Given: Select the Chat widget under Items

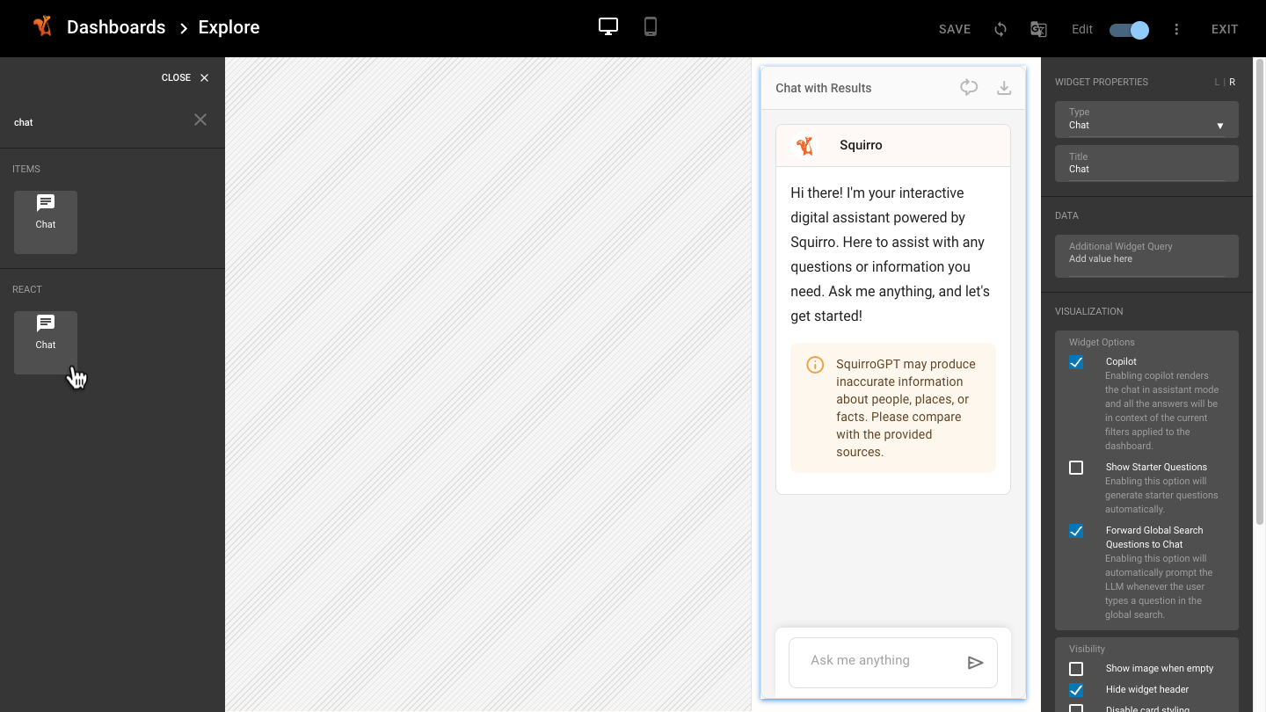Looking at the screenshot, I should 46,222.
